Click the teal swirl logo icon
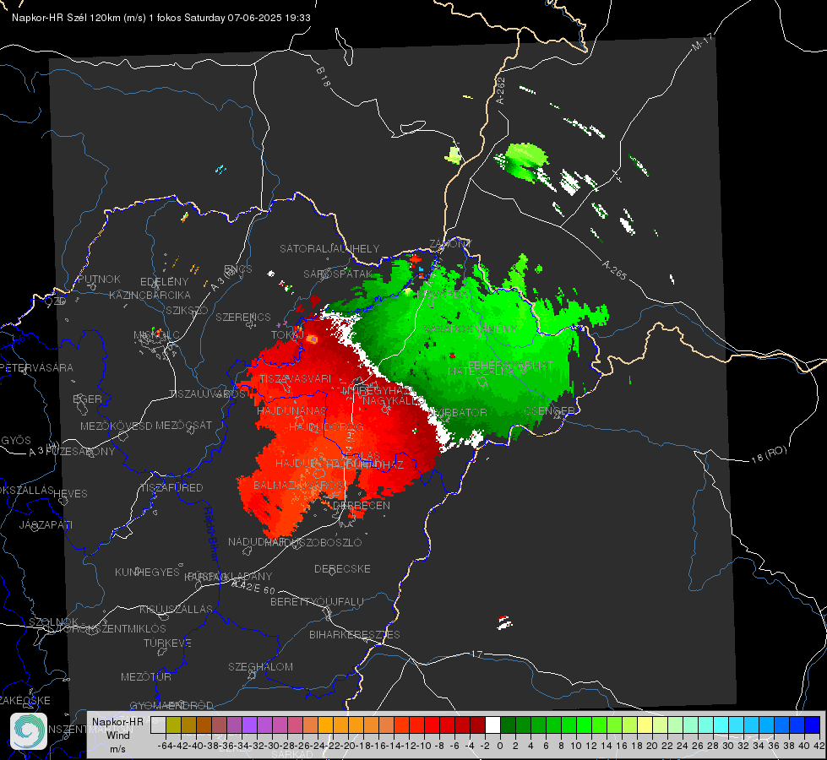This screenshot has width=827, height=760. tap(29, 731)
